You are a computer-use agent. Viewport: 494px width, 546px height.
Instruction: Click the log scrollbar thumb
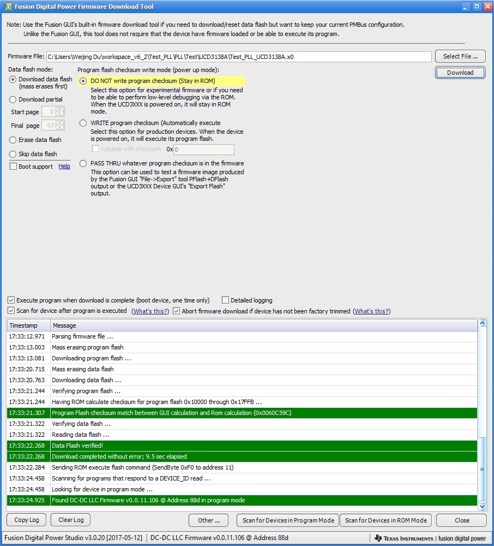coord(482,470)
